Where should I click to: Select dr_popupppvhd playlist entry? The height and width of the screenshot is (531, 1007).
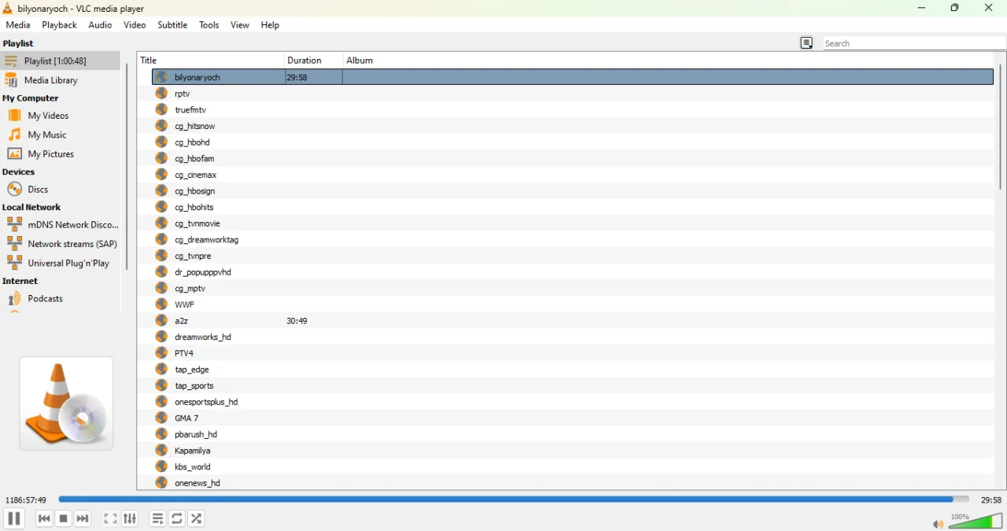(573, 272)
